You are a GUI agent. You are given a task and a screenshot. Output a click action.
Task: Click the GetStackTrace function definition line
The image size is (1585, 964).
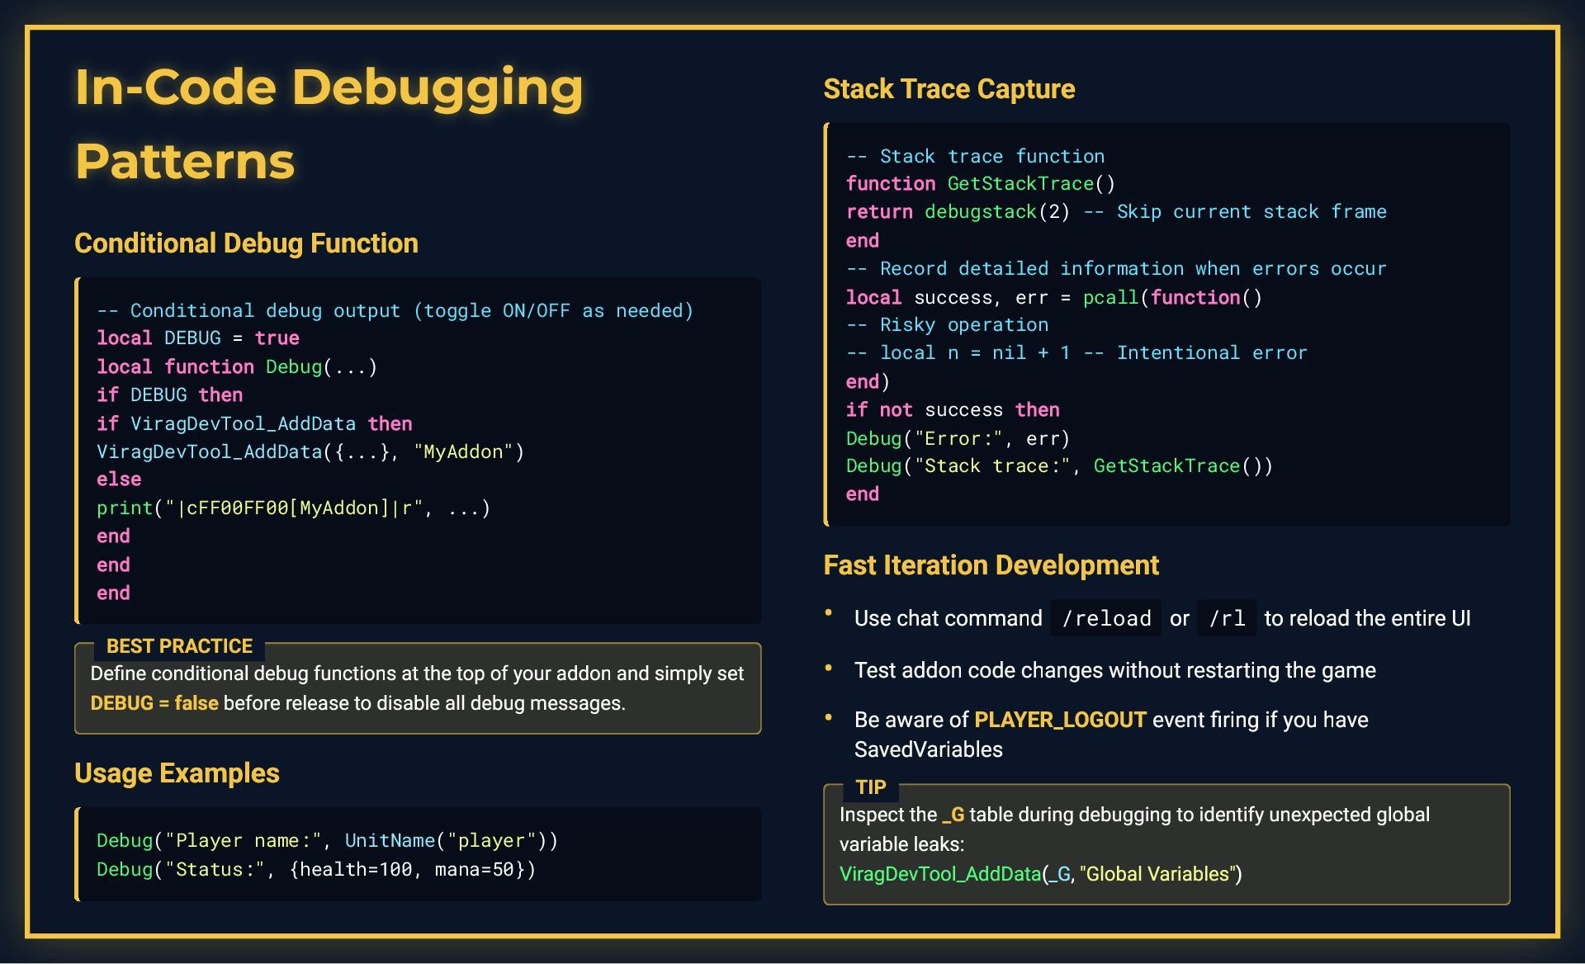tap(980, 184)
